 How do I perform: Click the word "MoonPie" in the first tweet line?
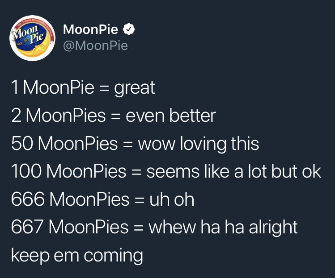58,88
